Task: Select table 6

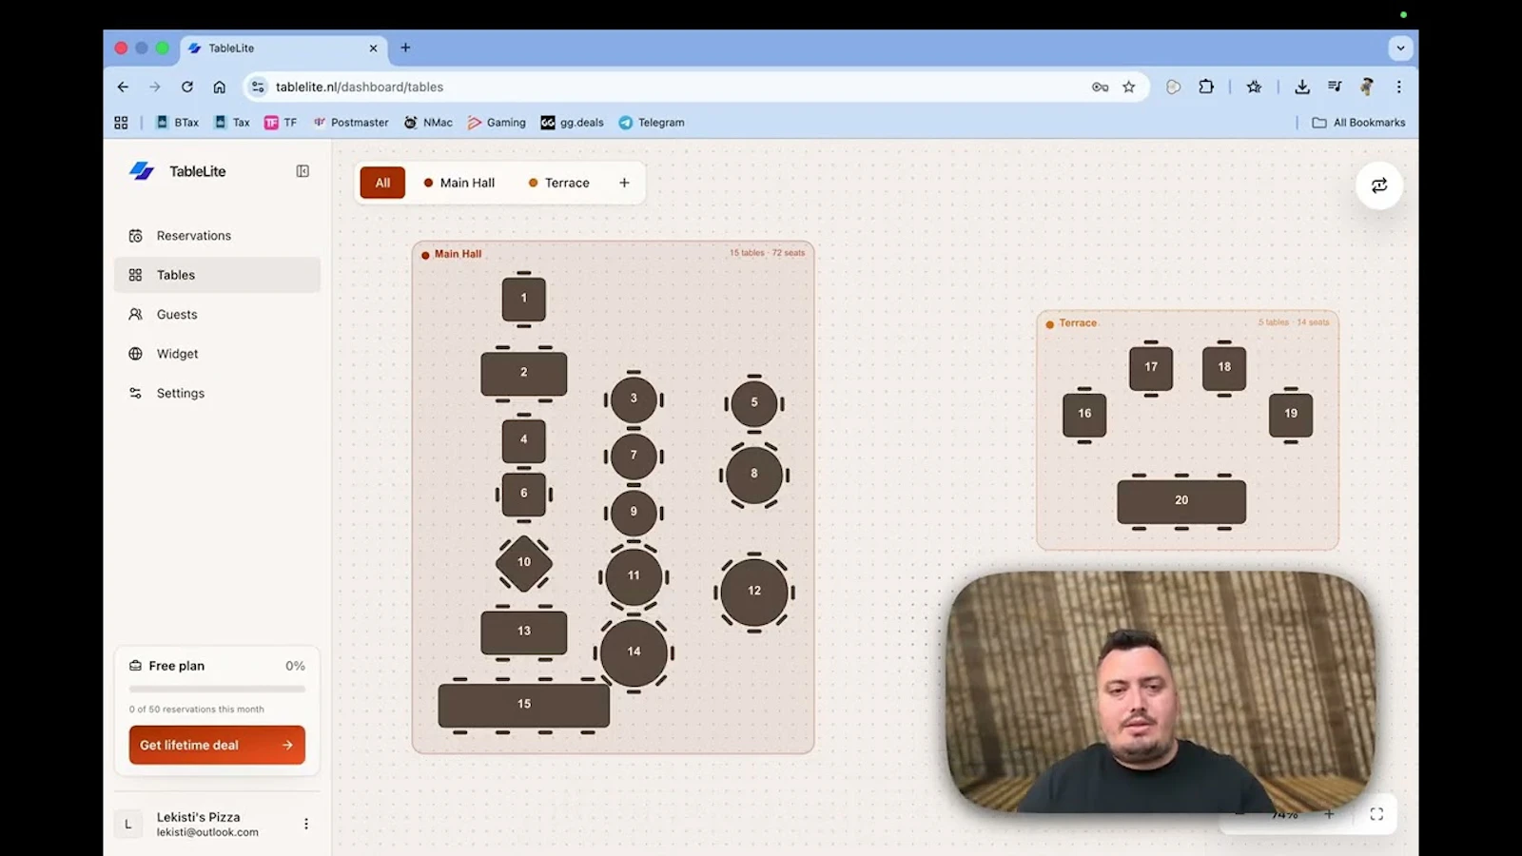Action: (524, 495)
